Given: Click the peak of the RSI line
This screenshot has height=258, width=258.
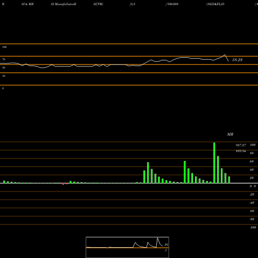Looking at the screenshot, I should pyautogui.click(x=224, y=55).
